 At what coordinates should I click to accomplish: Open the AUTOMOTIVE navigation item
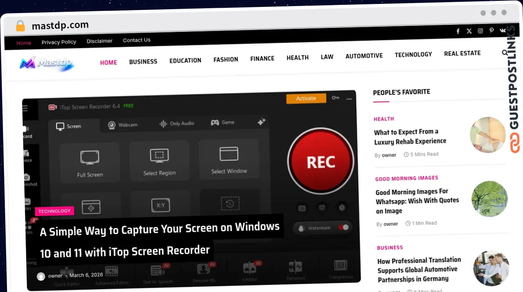click(x=364, y=56)
